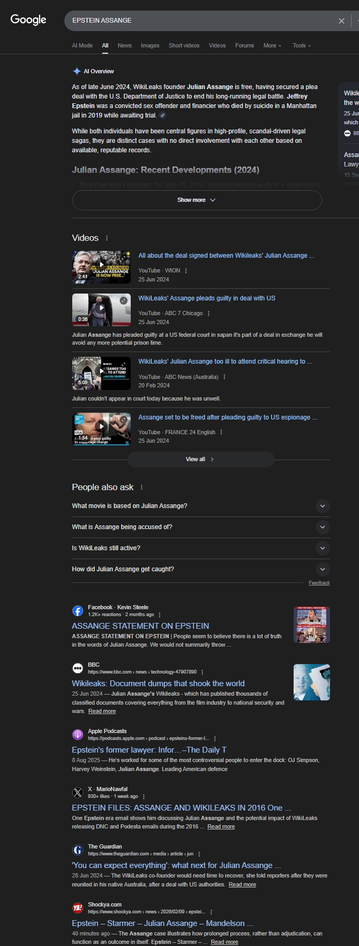Open more options for BBC result

tap(202, 672)
